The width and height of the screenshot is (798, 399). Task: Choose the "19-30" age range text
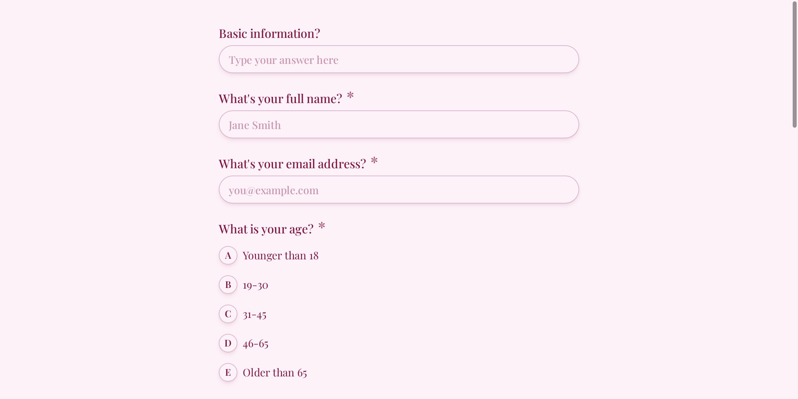point(255,285)
